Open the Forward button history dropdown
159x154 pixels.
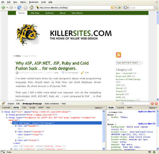click(15, 8)
